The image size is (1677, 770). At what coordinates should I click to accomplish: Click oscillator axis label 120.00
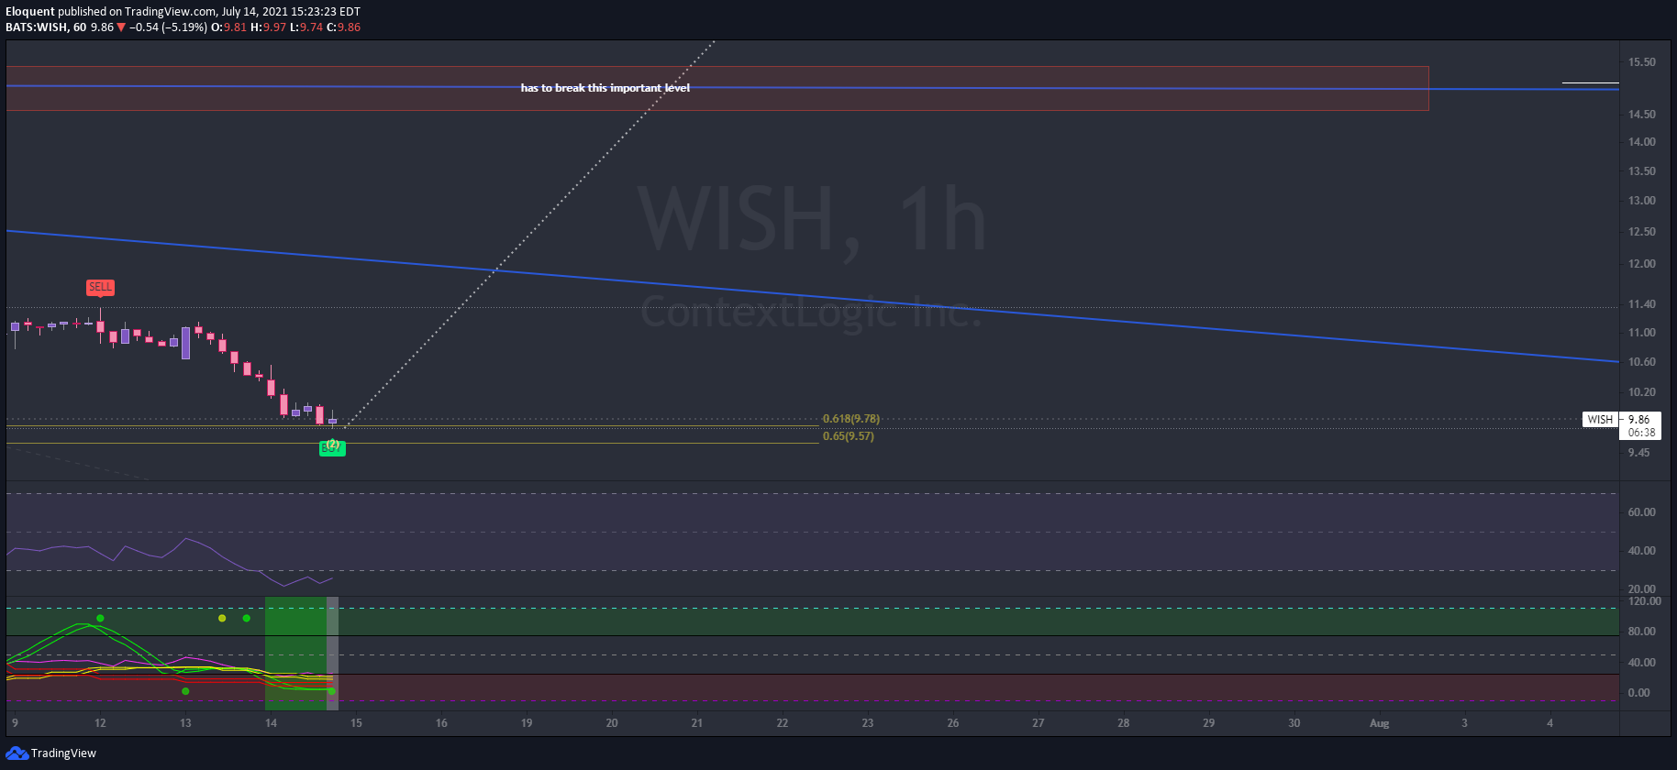pos(1644,601)
